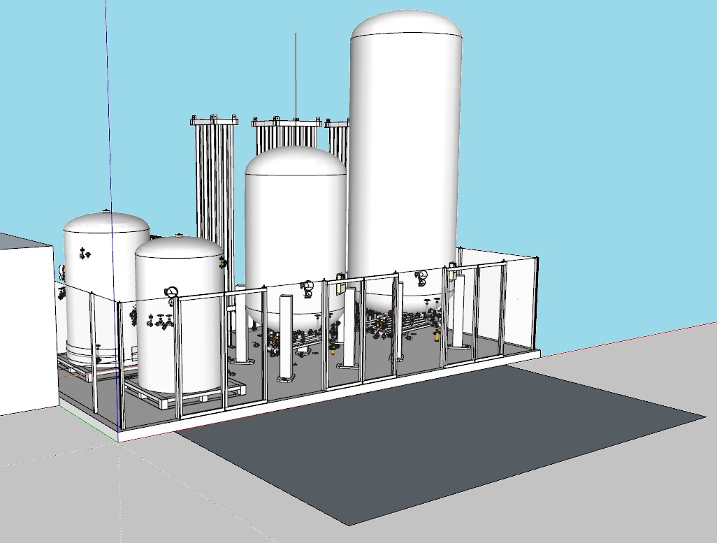Select the pressure gauge on tallest tank
Screen dimensions: 717x543
coord(421,275)
